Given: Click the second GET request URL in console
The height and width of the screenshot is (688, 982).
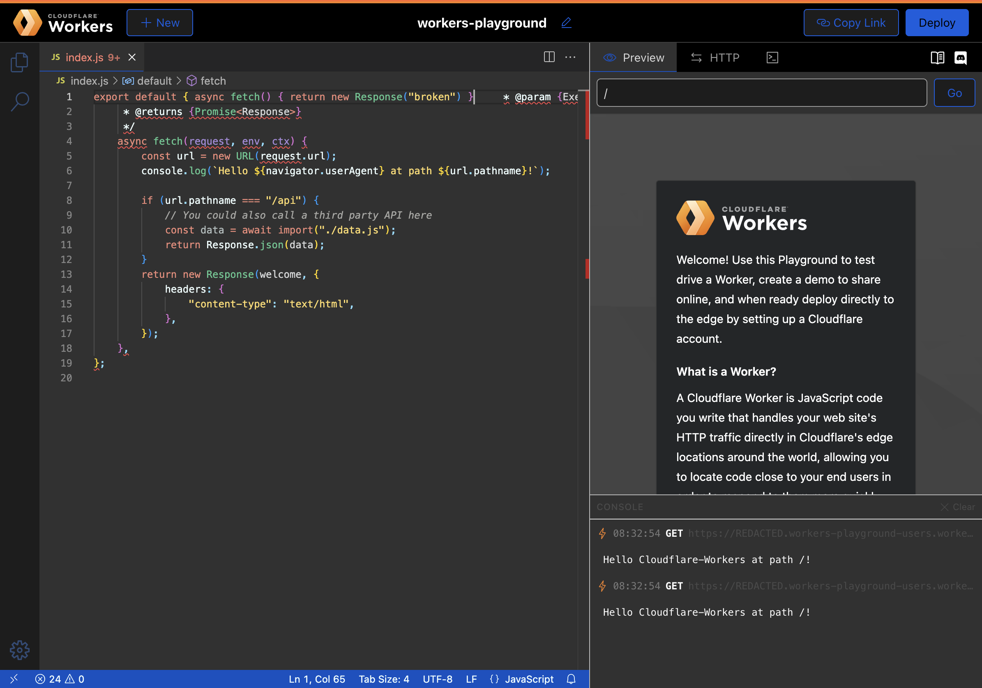Looking at the screenshot, I should [830, 586].
